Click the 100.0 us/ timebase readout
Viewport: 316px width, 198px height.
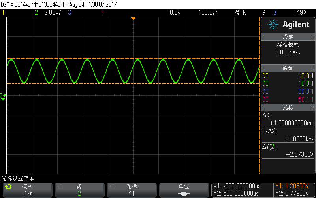pos(208,13)
